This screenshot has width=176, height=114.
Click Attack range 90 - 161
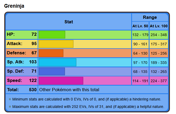point(140,44)
